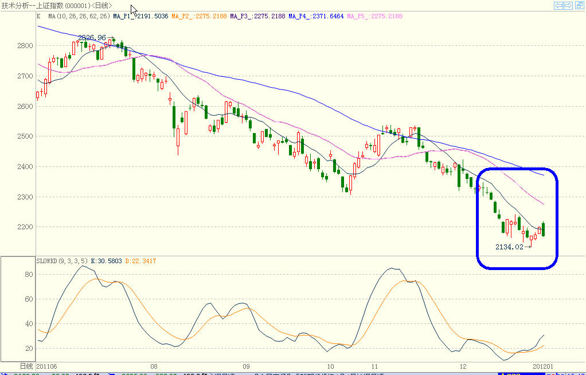Screen dimensions: 586x375
Task: Click the 2134.02 low price marker
Action: [509, 247]
